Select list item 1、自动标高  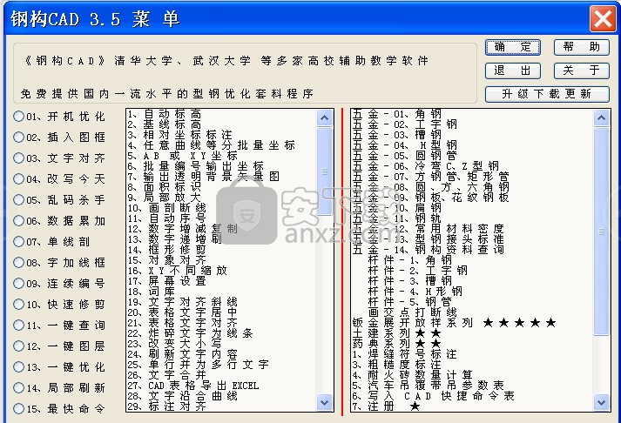tap(164, 114)
